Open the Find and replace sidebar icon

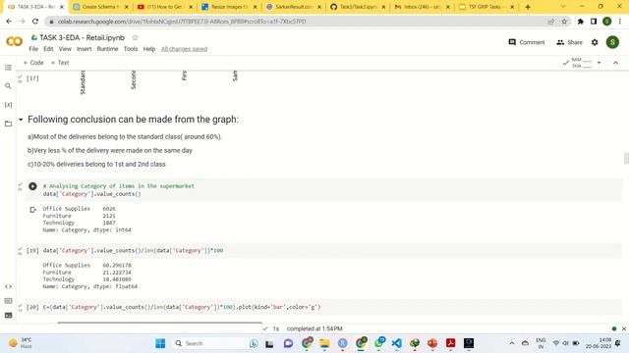tap(8, 86)
